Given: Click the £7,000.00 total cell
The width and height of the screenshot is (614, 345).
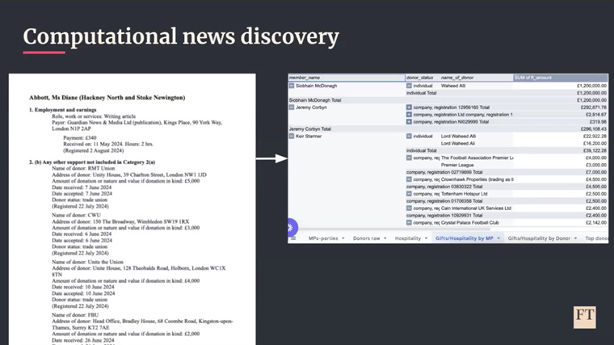Looking at the screenshot, I should (x=596, y=172).
